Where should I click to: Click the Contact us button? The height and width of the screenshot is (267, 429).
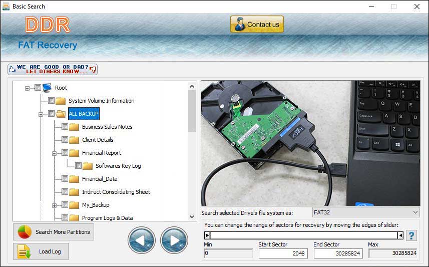[257, 24]
